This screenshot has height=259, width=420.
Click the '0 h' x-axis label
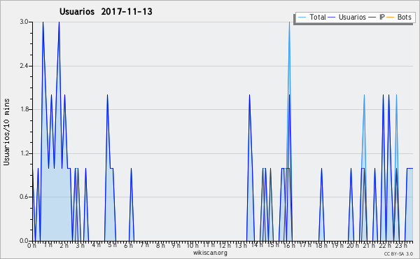click(x=31, y=246)
